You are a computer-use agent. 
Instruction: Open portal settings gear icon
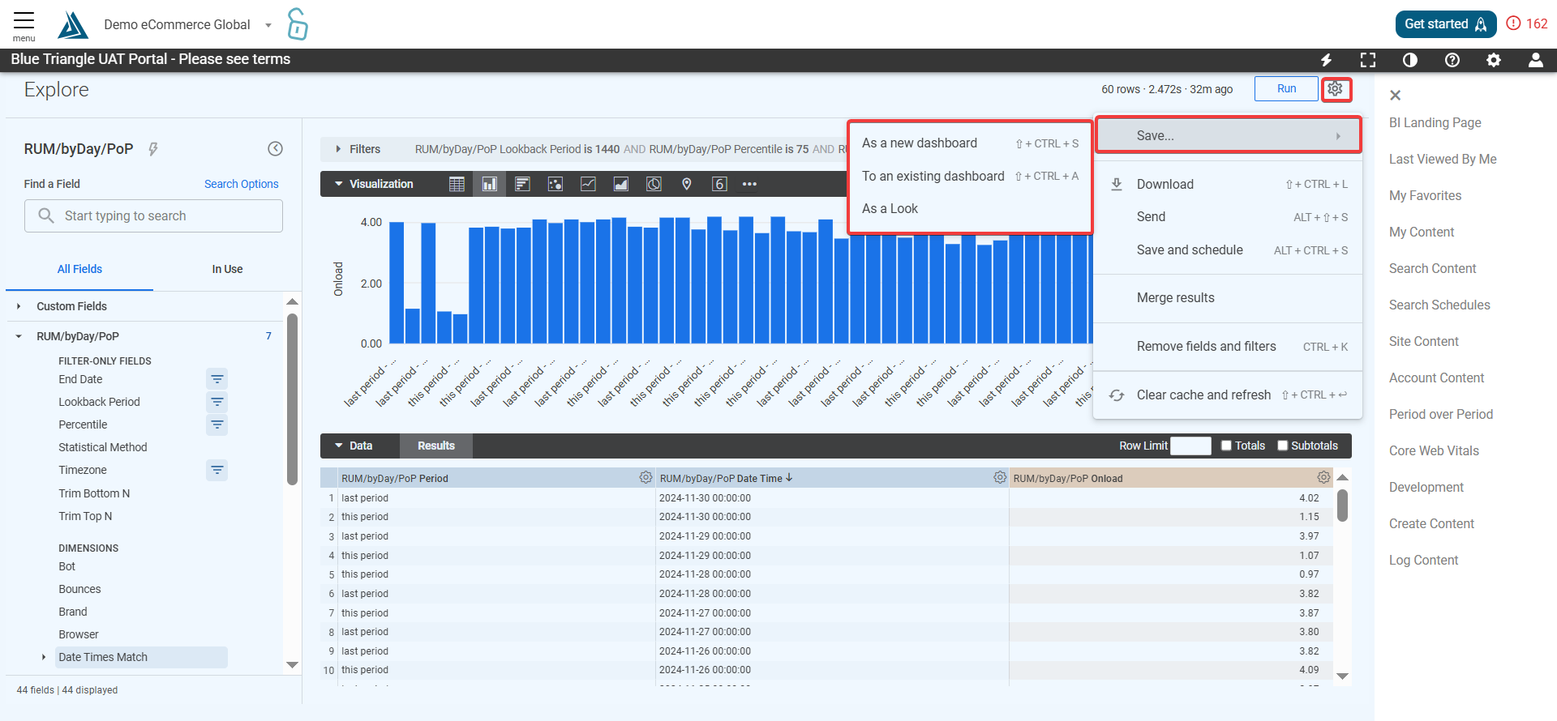(1494, 60)
